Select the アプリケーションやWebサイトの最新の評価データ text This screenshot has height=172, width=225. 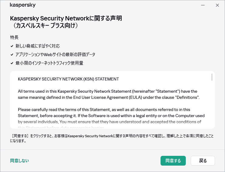(55, 55)
